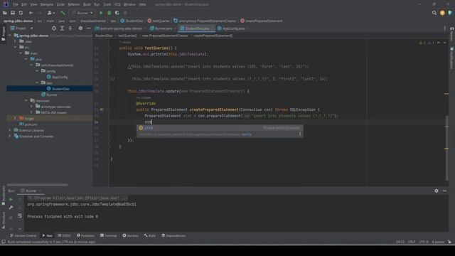455x256 pixels.
Task: Open TODO tool window
Action: pos(64,235)
